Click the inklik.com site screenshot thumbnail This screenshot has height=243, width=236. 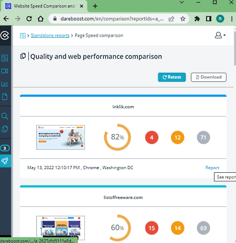pos(60,137)
